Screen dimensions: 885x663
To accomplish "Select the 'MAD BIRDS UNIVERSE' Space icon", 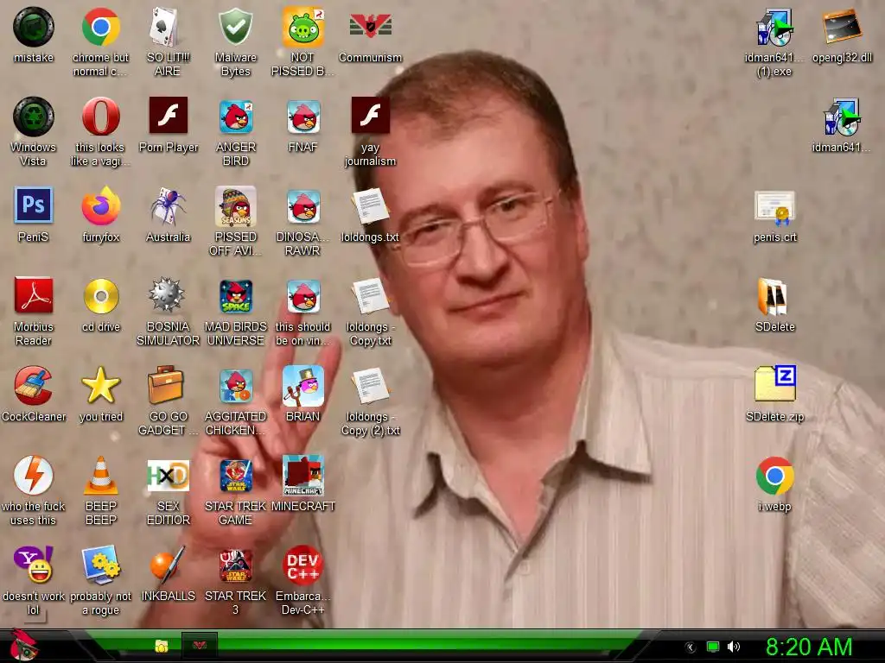I will [236, 296].
